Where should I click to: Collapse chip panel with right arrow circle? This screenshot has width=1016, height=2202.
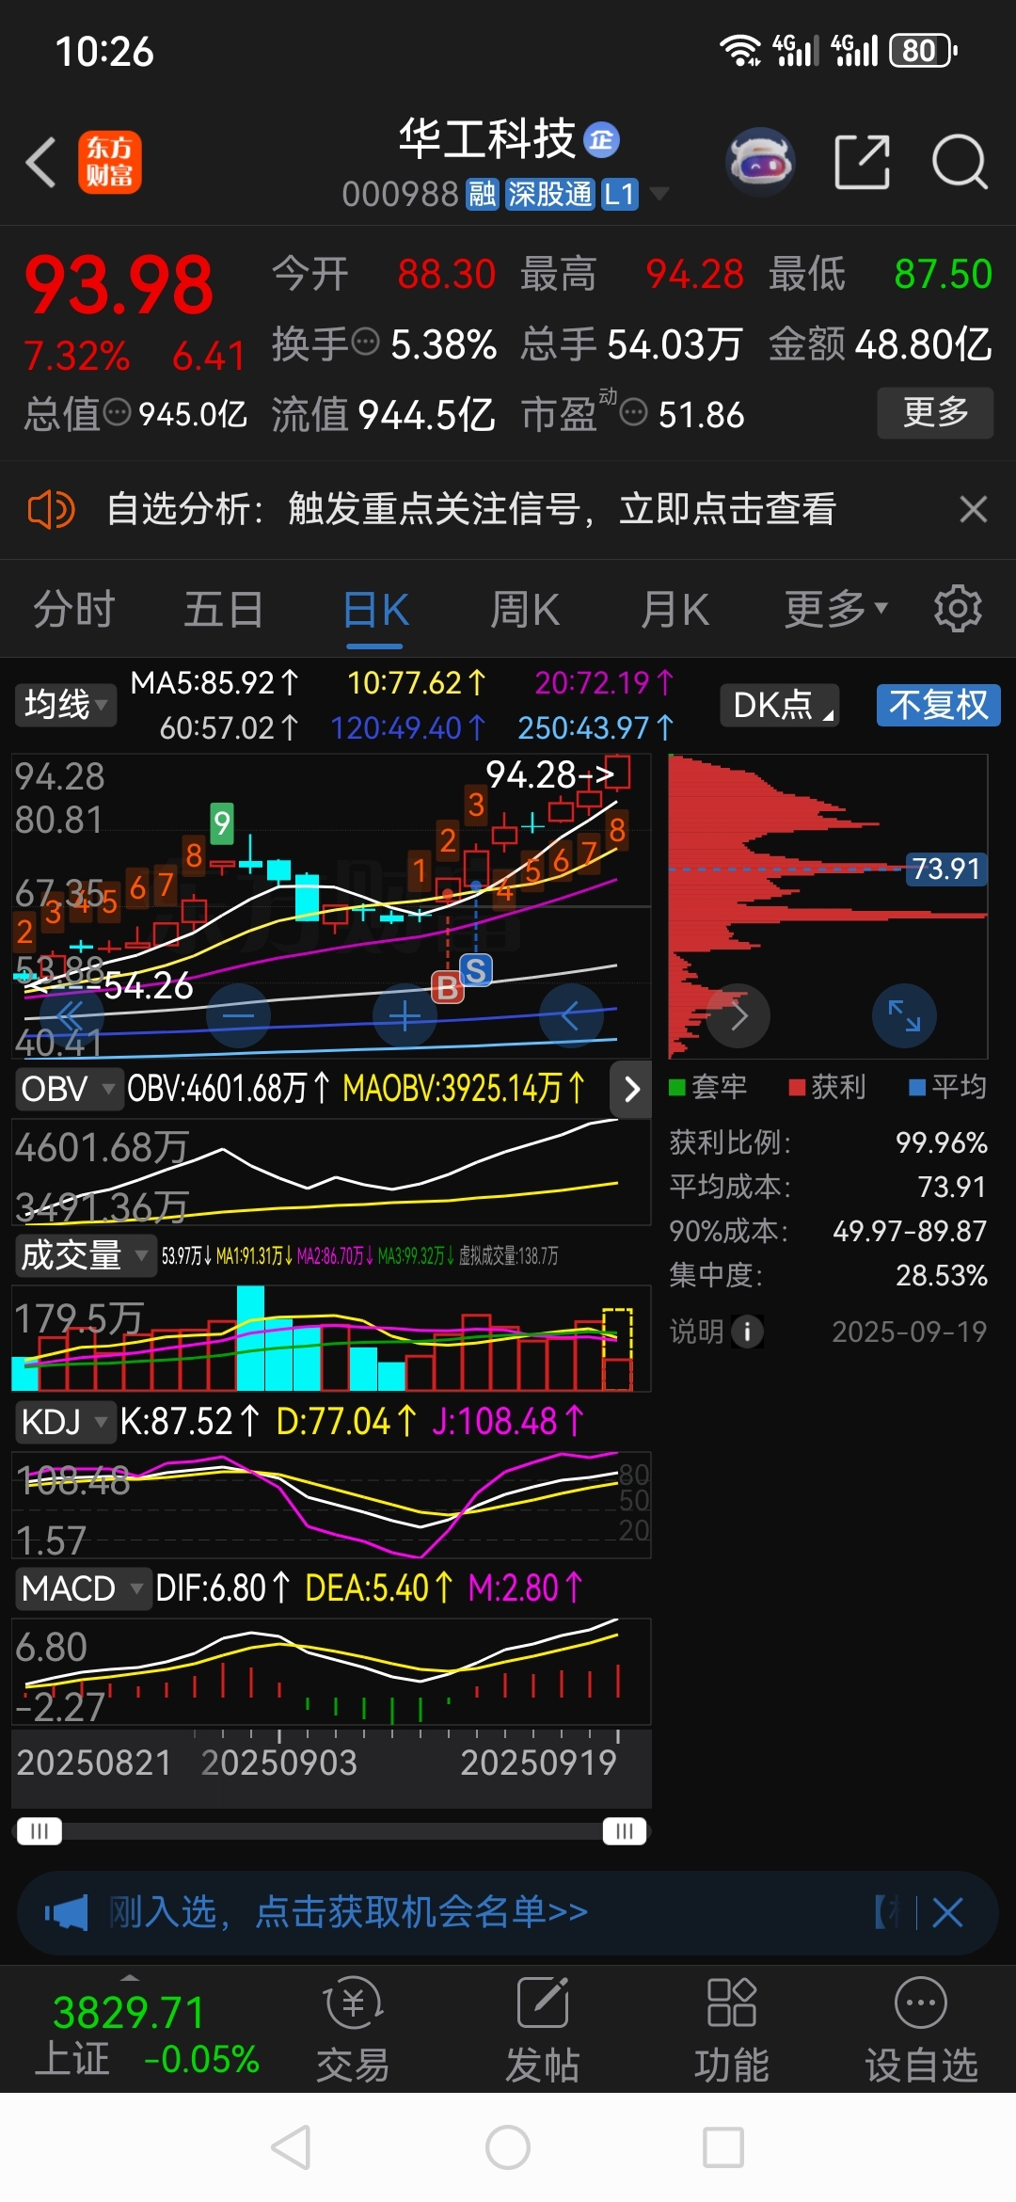(x=738, y=1015)
